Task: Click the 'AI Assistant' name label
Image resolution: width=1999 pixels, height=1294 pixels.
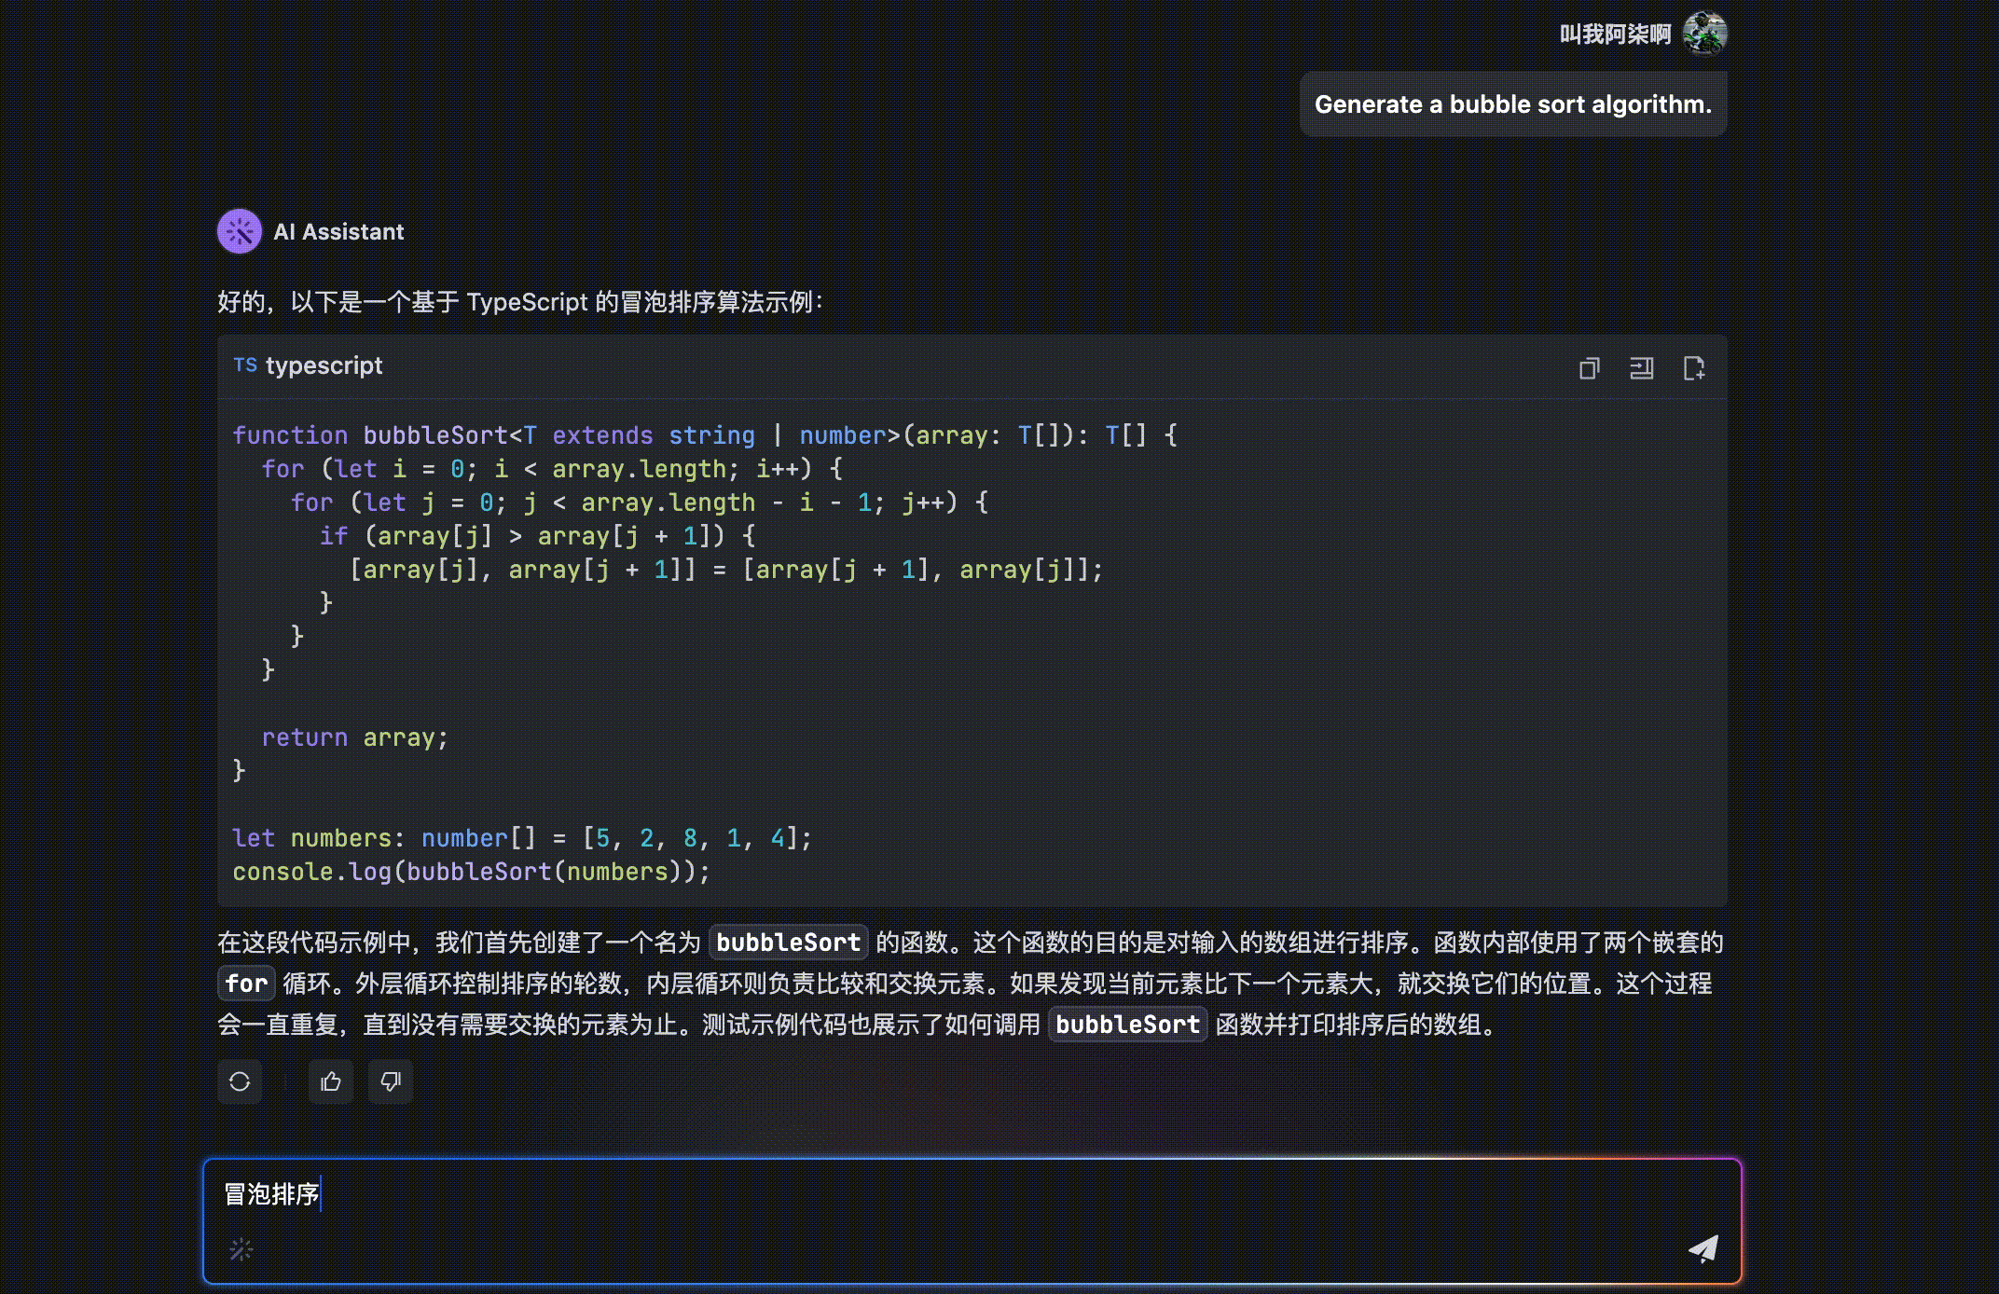Action: tap(338, 232)
